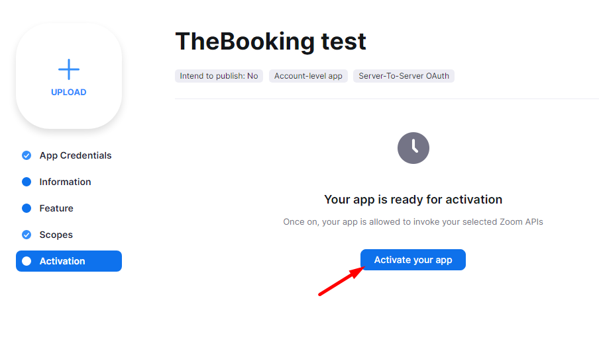Viewport: 599px width, 347px height.
Task: Click the blue dot beside Feature
Action: tap(27, 208)
